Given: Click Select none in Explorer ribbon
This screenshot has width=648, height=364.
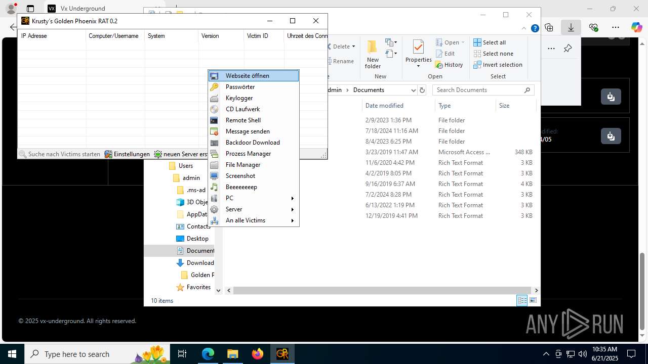Looking at the screenshot, I should 493,54.
